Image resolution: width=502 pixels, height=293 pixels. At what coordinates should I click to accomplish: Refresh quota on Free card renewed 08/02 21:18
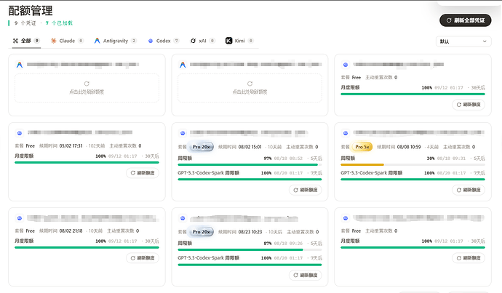[x=143, y=258]
